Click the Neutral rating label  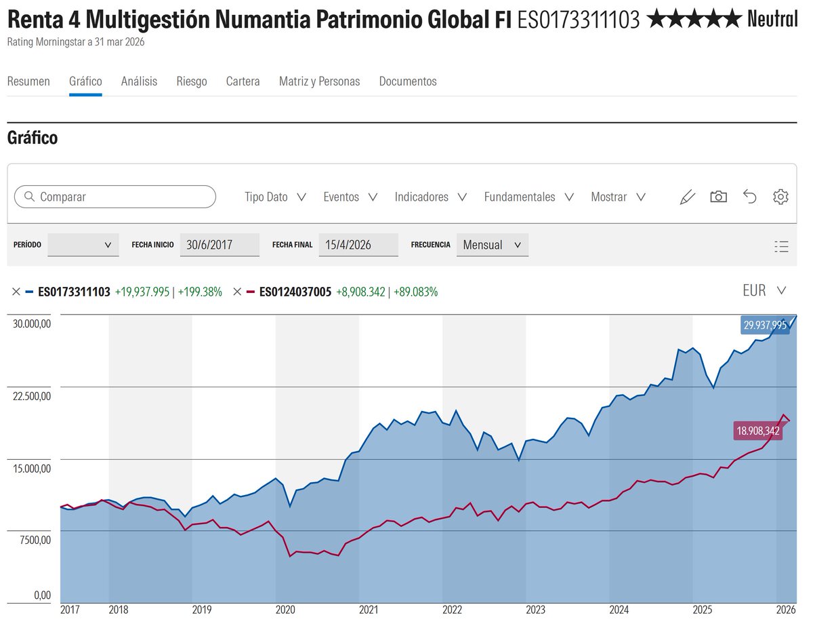coord(772,20)
